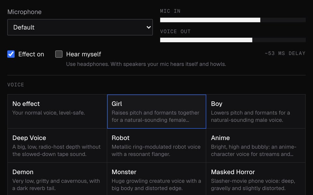This screenshot has height=195, width=313.
Task: Click the ~53 MS DELAY readout
Action: [285, 53]
